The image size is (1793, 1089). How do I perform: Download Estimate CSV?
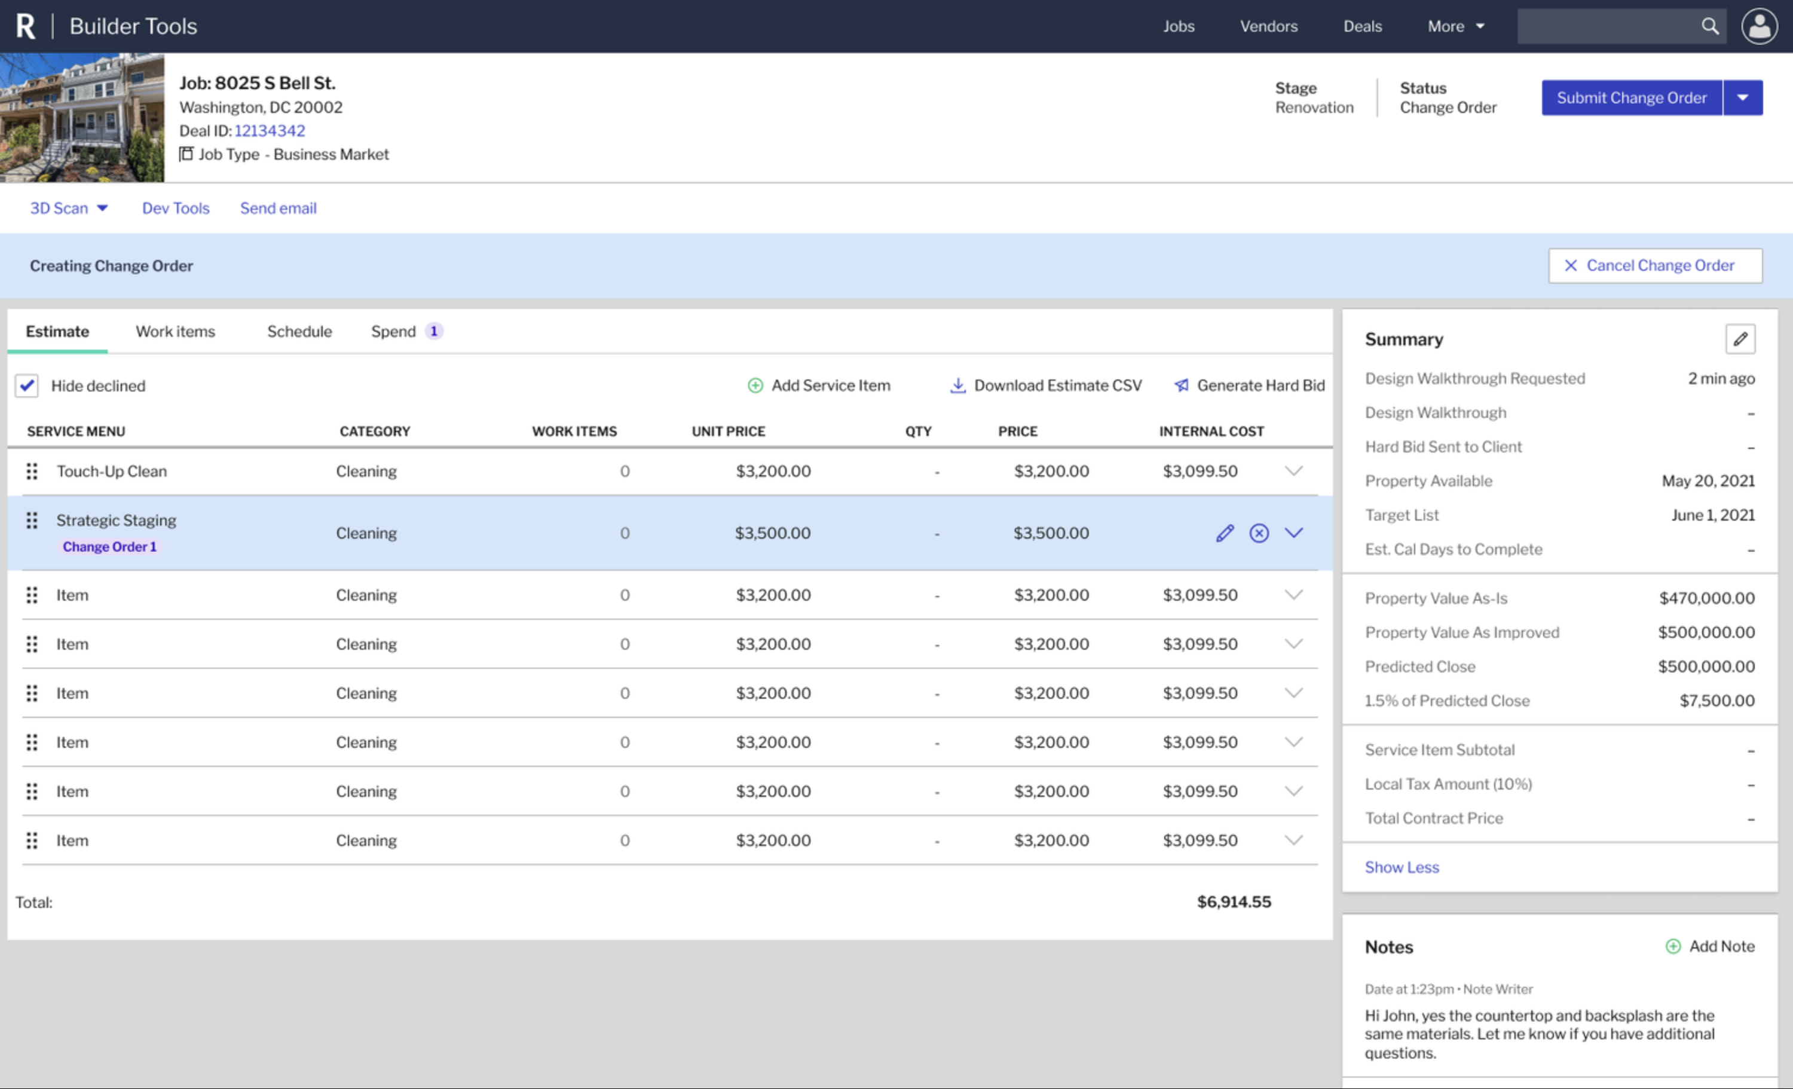[x=1046, y=385]
